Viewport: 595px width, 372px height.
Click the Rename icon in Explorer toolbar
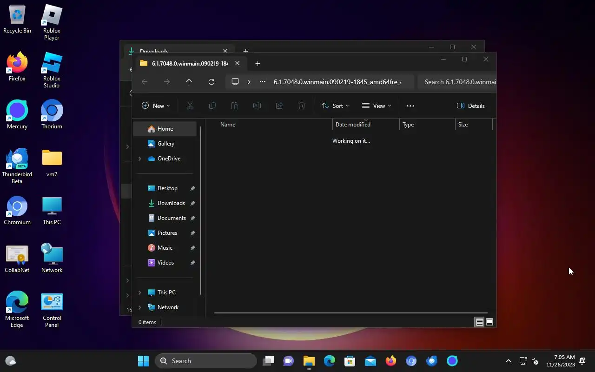click(257, 106)
